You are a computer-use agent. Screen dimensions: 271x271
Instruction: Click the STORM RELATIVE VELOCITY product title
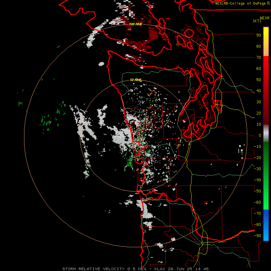[93, 269]
